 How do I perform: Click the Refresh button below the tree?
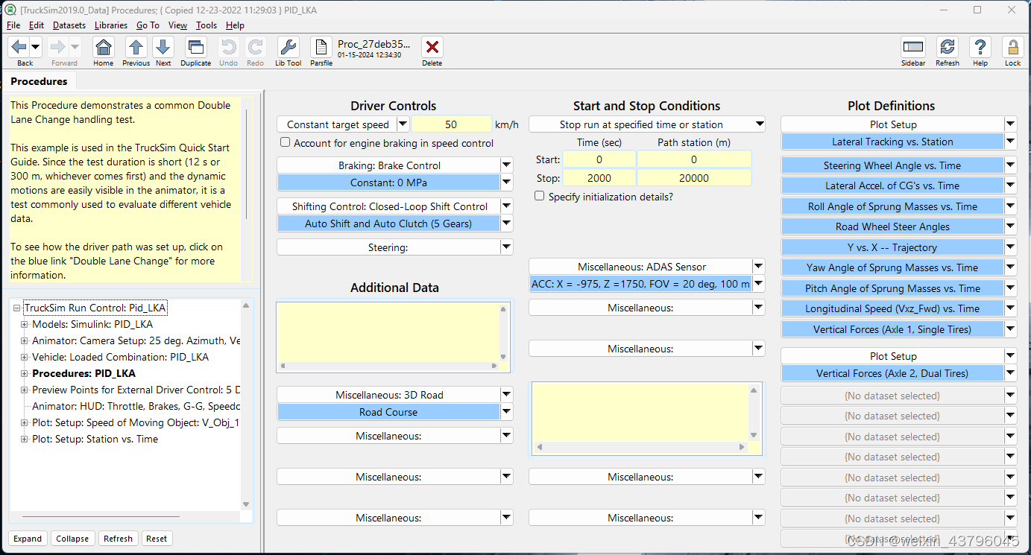click(118, 539)
